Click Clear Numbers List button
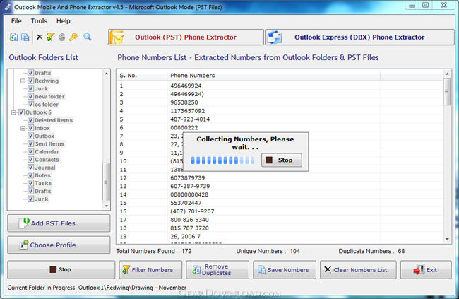 coord(358,270)
